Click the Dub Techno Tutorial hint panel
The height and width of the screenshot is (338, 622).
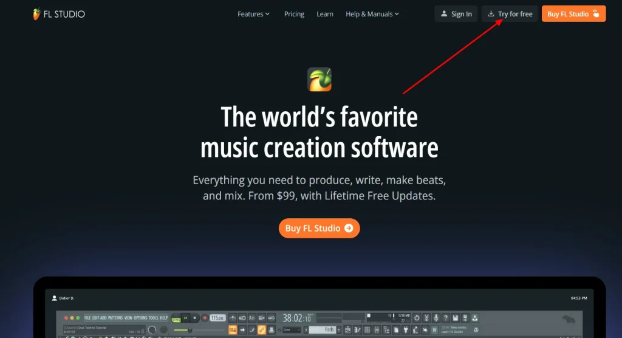click(x=104, y=329)
